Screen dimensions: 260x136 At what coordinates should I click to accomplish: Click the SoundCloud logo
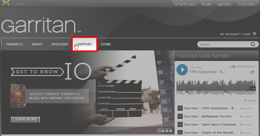pyautogui.click(x=243, y=66)
